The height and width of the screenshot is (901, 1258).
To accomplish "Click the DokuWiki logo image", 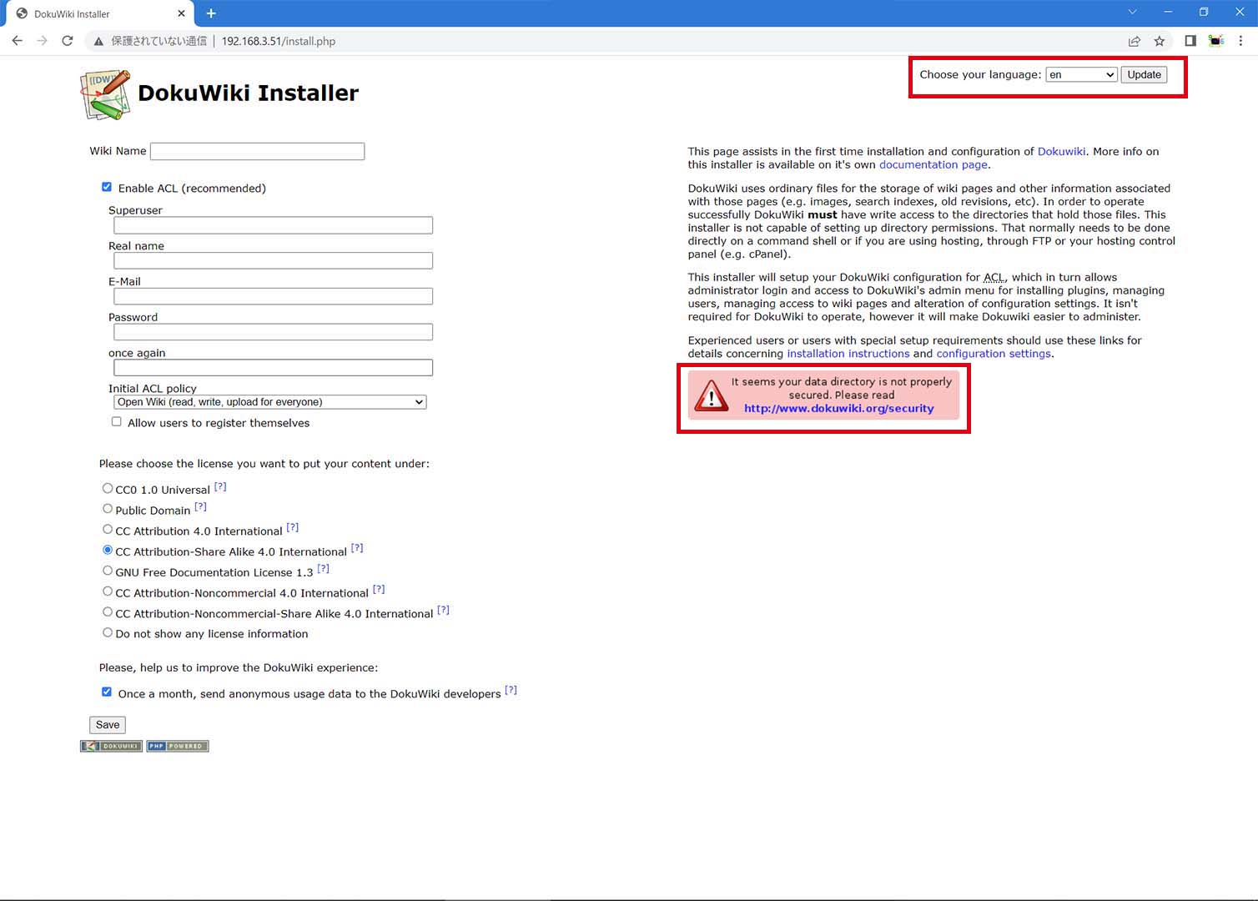I will pyautogui.click(x=106, y=94).
